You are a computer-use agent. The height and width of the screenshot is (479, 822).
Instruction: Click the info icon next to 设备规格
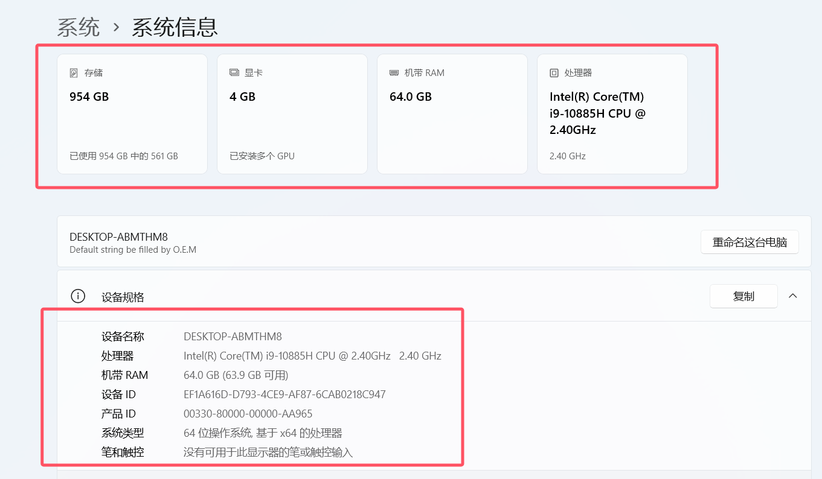point(78,296)
